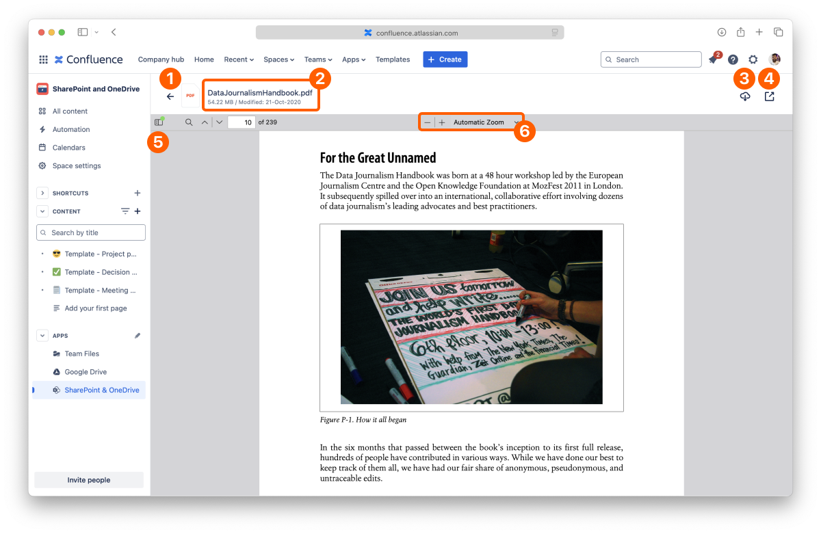Screen dimensions: 821x534
Task: Open the Automatic Zoom dropdown
Action: pos(484,122)
